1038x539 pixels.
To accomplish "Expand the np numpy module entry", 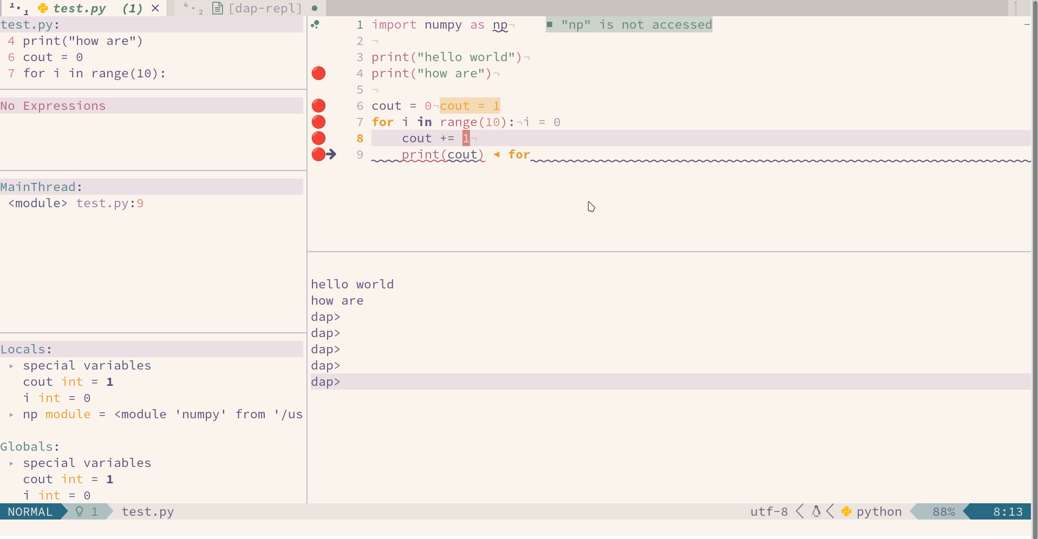I will (x=11, y=415).
